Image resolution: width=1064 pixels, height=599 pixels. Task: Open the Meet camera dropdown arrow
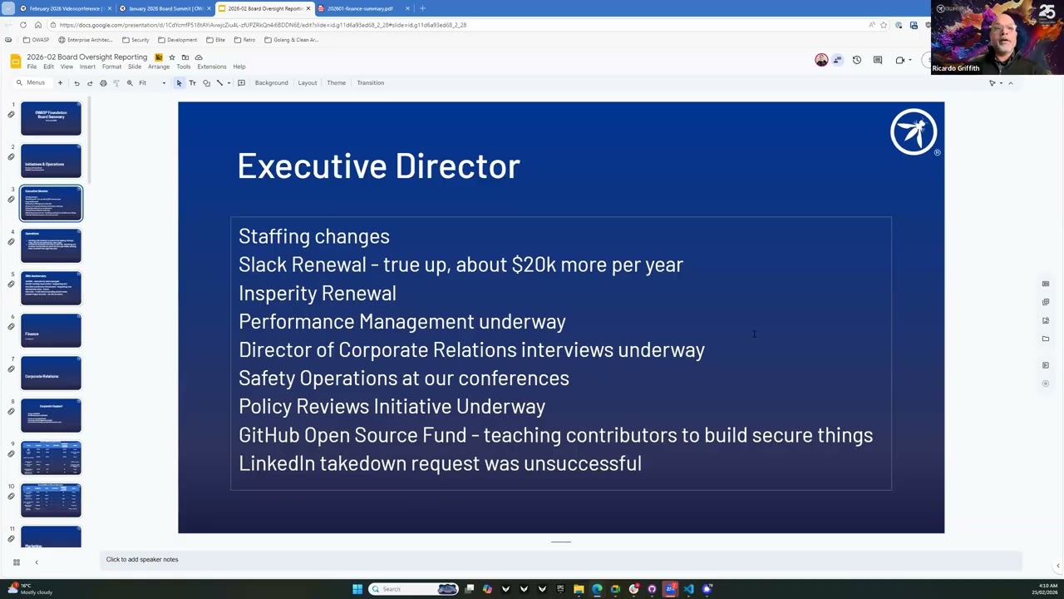(x=910, y=60)
